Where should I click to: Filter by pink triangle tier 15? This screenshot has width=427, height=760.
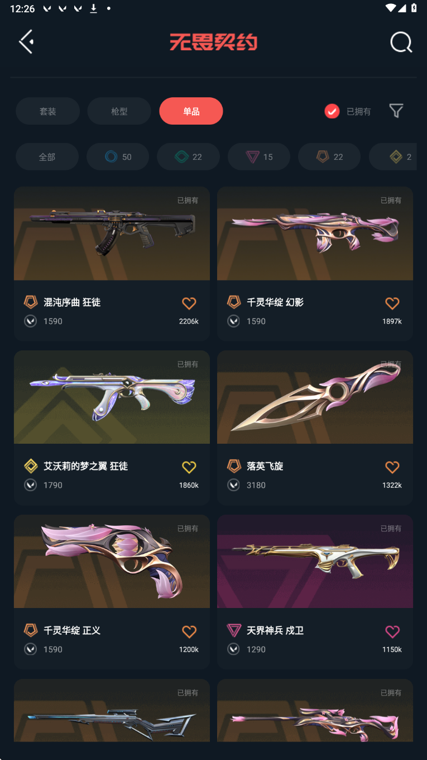(259, 156)
